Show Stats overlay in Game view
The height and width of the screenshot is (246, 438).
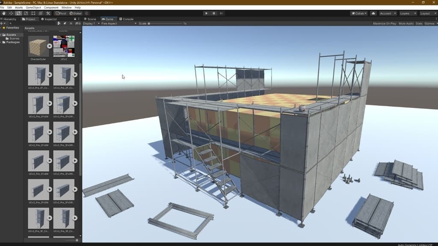(419, 23)
